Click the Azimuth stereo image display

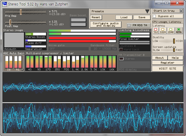click(x=14, y=40)
